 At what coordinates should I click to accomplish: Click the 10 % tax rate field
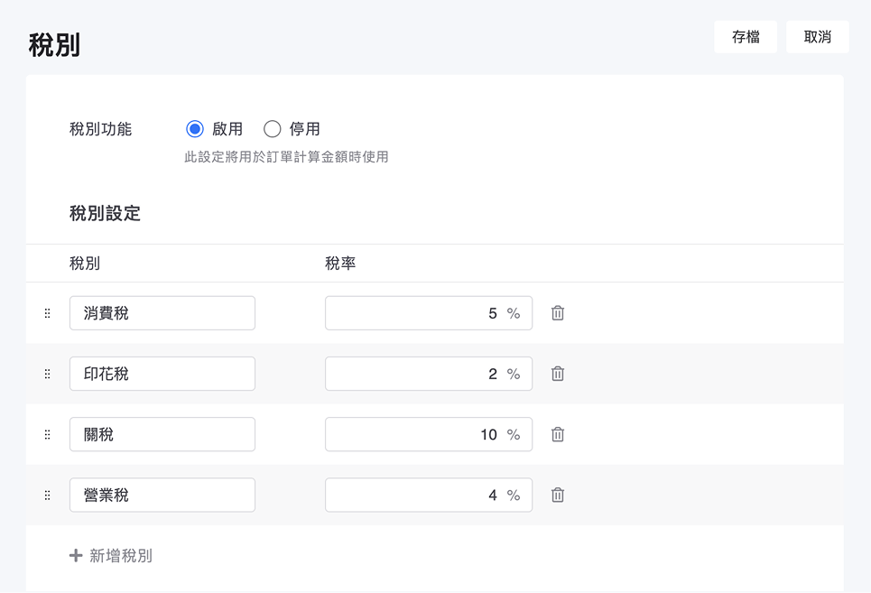tap(429, 434)
